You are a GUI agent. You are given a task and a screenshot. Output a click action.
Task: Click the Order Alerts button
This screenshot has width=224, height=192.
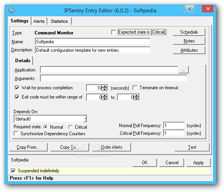coord(112,147)
